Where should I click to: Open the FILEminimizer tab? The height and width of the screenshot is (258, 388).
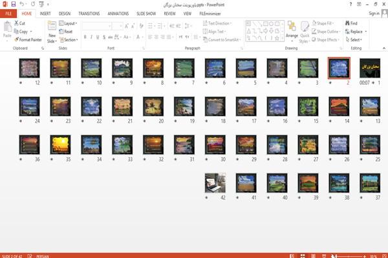click(x=210, y=14)
